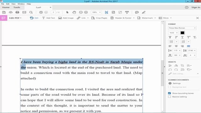The height and width of the screenshot is (113, 201).
Task: Open the View menu
Action: [13, 4]
